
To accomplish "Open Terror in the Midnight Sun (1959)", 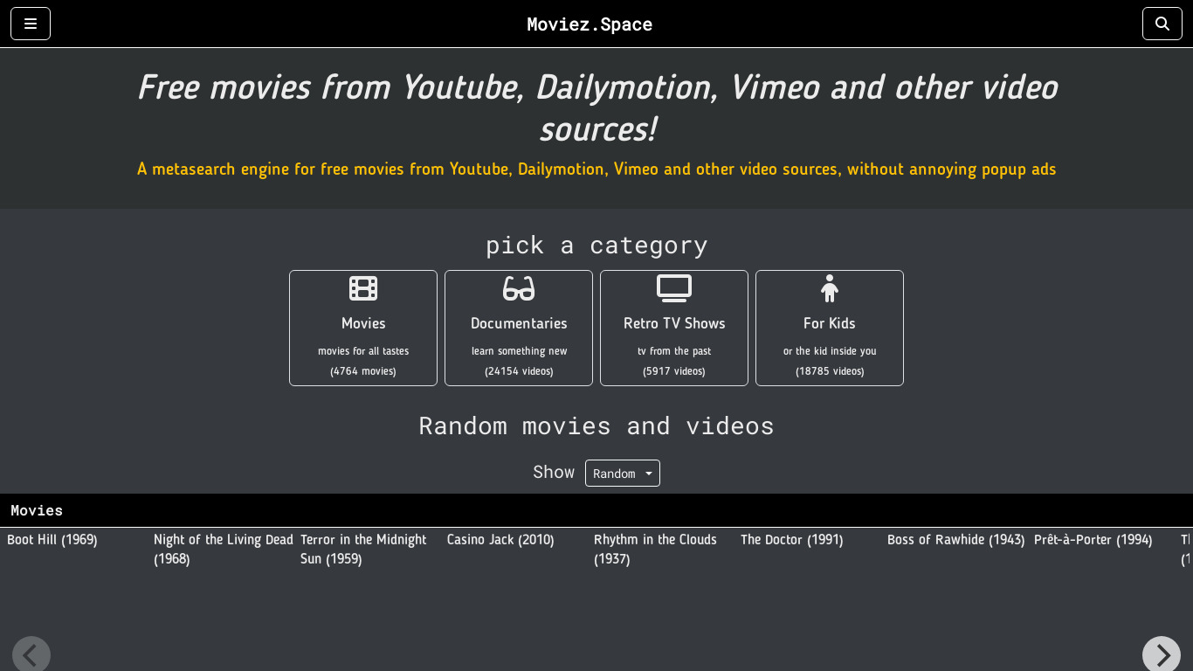I will [x=363, y=550].
